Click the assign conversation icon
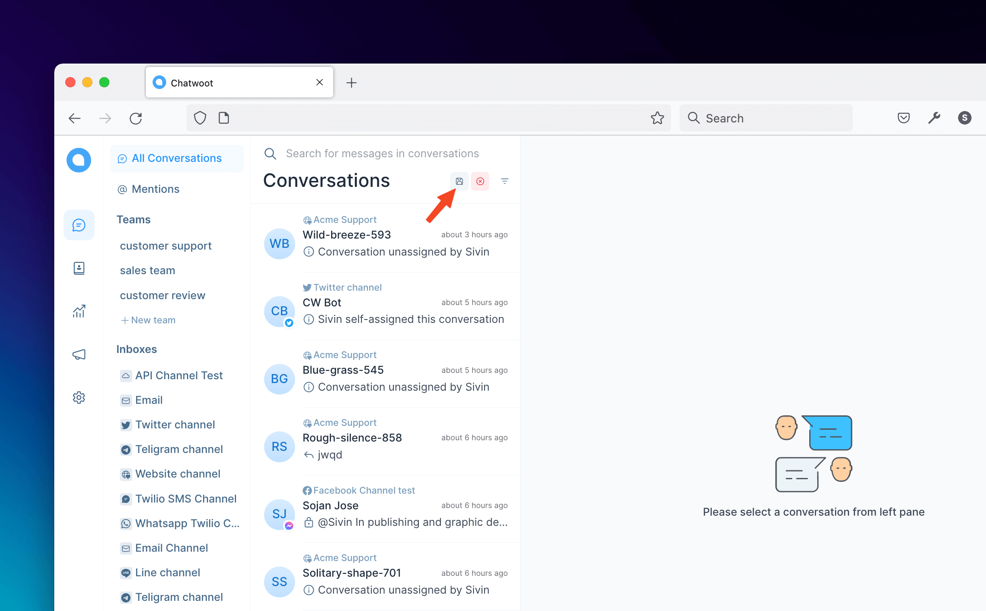The height and width of the screenshot is (611, 986). click(459, 181)
